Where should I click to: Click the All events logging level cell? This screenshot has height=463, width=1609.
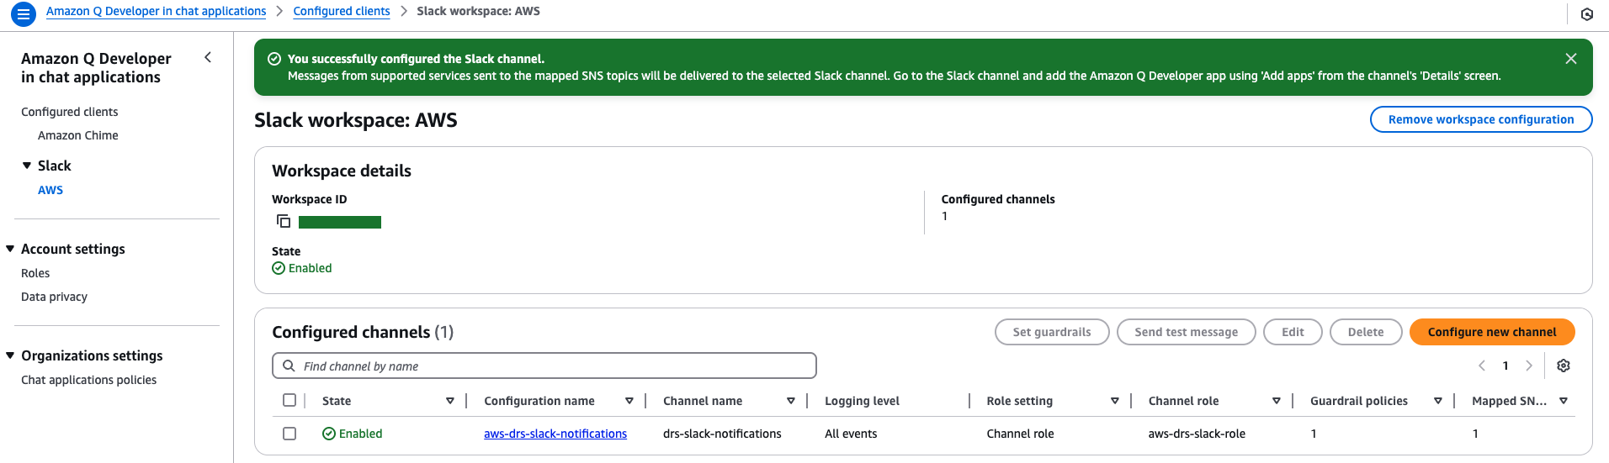(851, 434)
